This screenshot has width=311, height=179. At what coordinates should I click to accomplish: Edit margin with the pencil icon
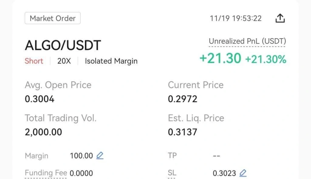pyautogui.click(x=100, y=156)
